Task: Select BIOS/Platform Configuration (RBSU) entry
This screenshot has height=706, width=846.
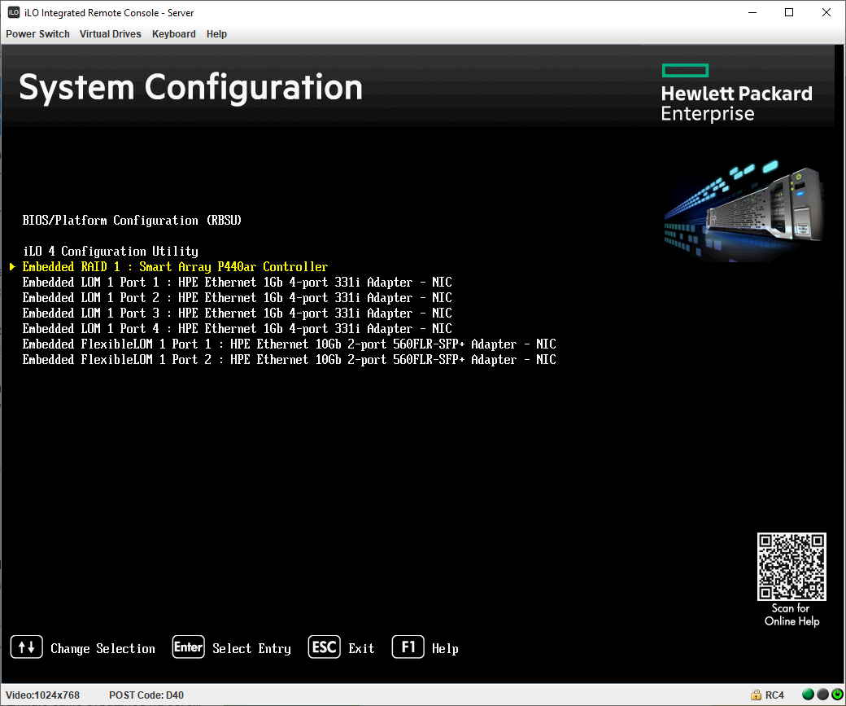Action: [x=132, y=221]
